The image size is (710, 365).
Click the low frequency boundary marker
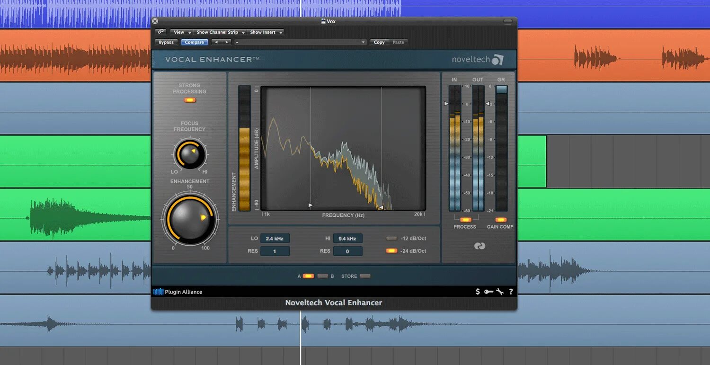311,205
